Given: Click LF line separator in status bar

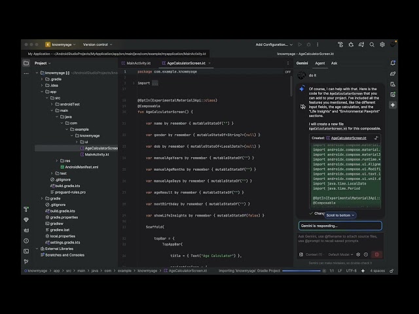Looking at the screenshot, I should (340, 271).
